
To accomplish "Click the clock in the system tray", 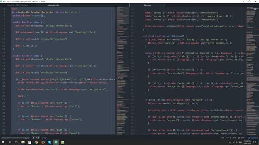I will coord(247,142).
